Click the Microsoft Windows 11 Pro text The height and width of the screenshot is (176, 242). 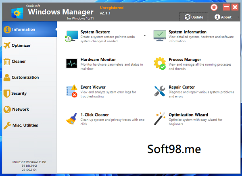click(x=29, y=162)
